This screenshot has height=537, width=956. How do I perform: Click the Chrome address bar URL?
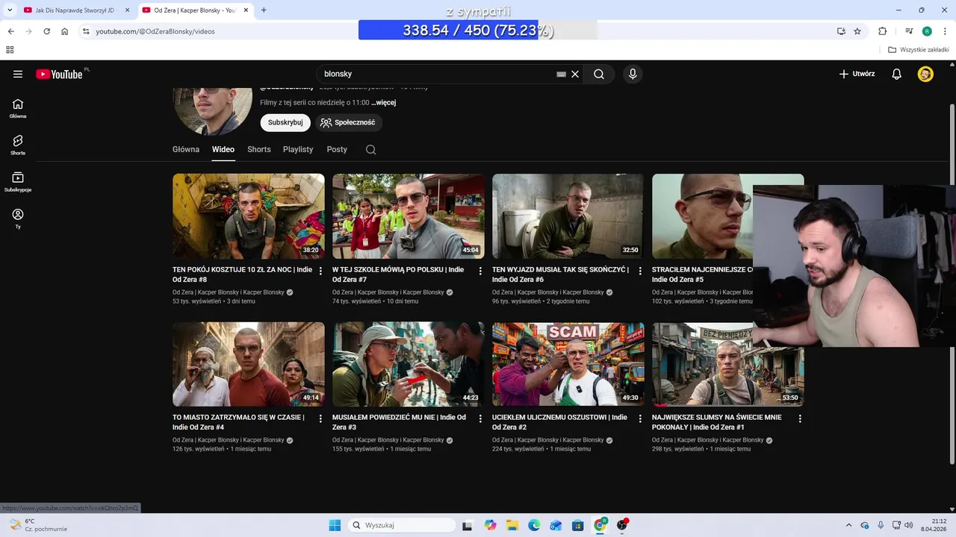(x=155, y=31)
